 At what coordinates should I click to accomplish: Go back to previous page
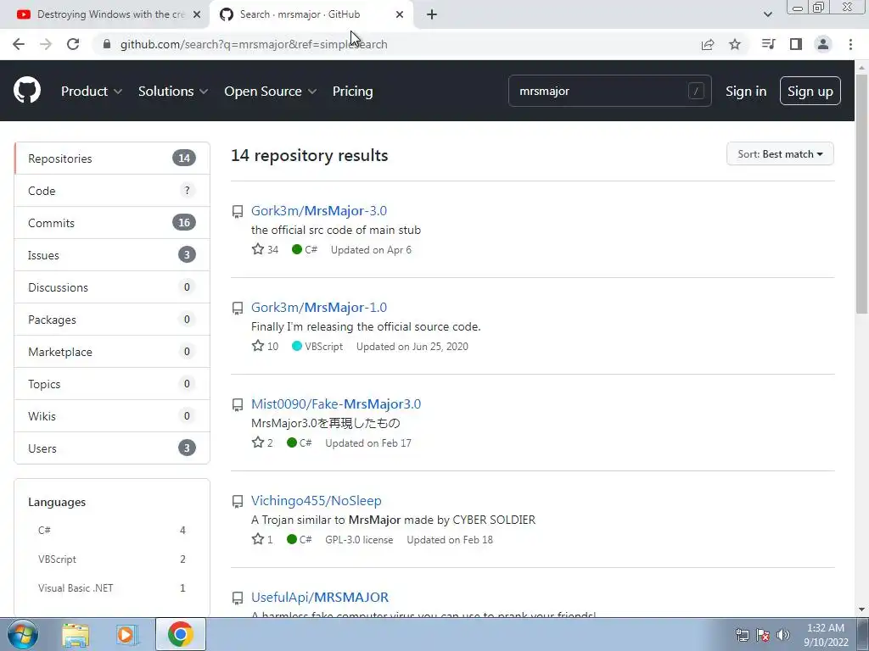pos(19,44)
